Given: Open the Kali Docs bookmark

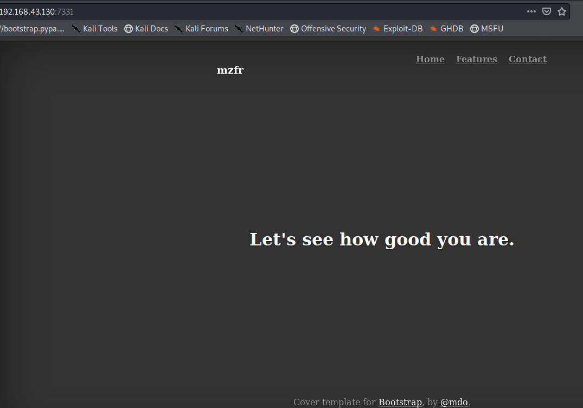Looking at the screenshot, I should click(146, 29).
